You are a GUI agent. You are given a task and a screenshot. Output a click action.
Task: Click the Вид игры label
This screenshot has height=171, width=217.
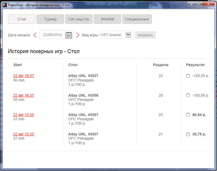(x=90, y=35)
